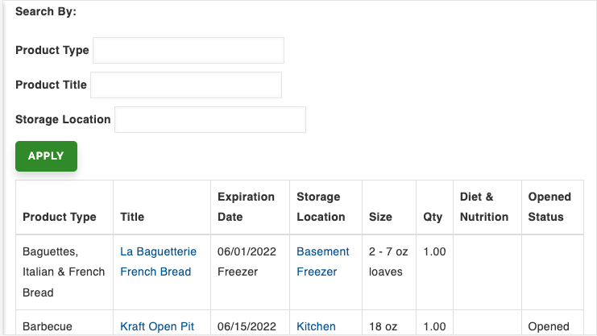Click the Product Type table column header

coord(60,217)
